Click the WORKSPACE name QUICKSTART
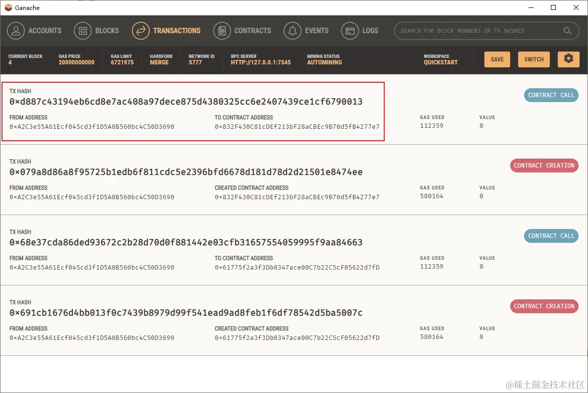The height and width of the screenshot is (393, 588). pos(441,62)
